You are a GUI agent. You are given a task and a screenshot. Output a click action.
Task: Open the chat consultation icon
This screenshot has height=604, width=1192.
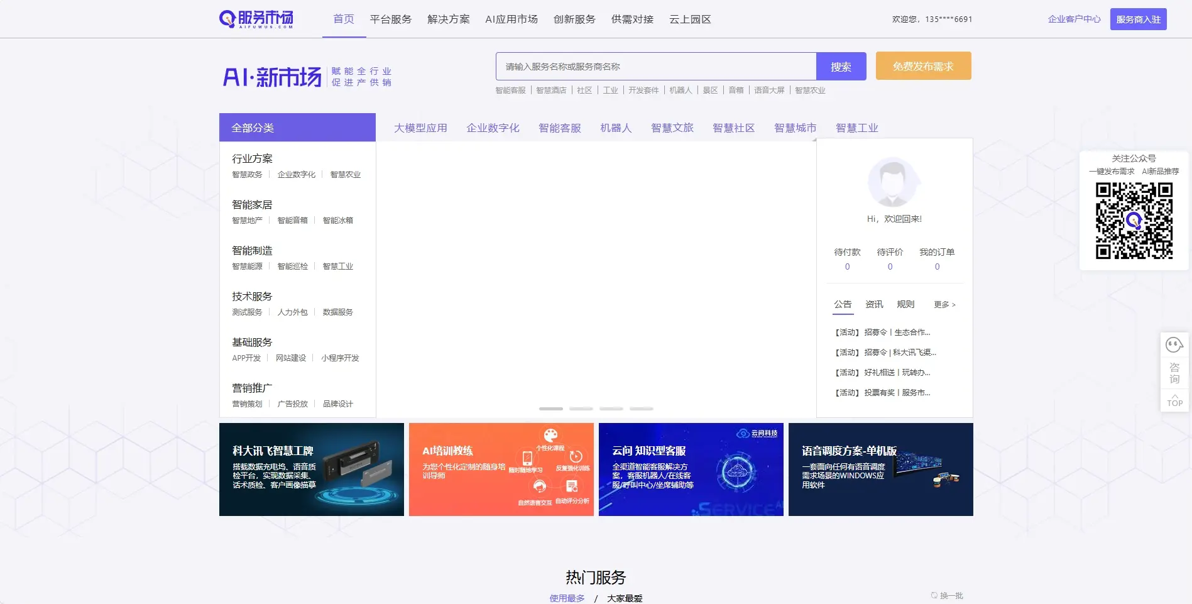tap(1174, 345)
